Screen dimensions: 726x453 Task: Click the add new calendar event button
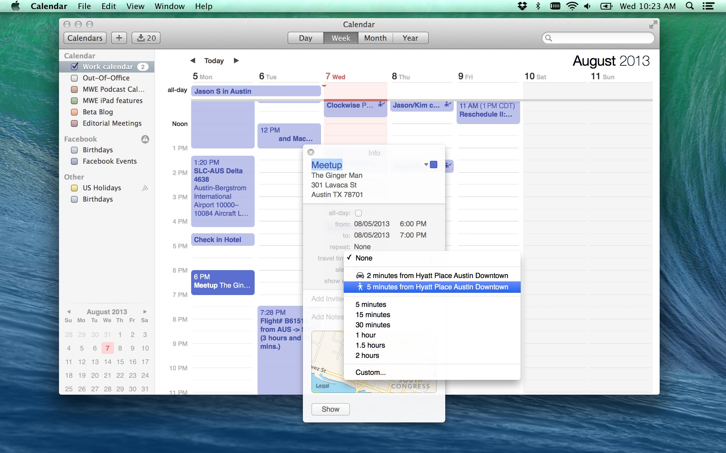click(x=119, y=38)
